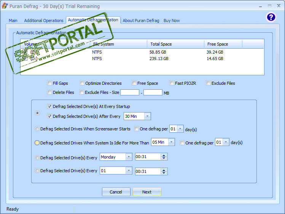Open the idle option days 01 dropdown

tap(226, 142)
